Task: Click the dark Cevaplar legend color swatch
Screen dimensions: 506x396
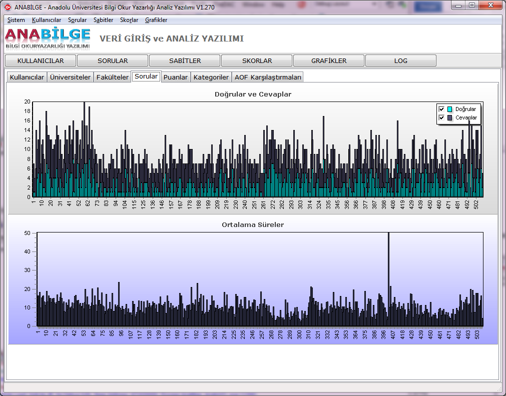Action: click(449, 117)
